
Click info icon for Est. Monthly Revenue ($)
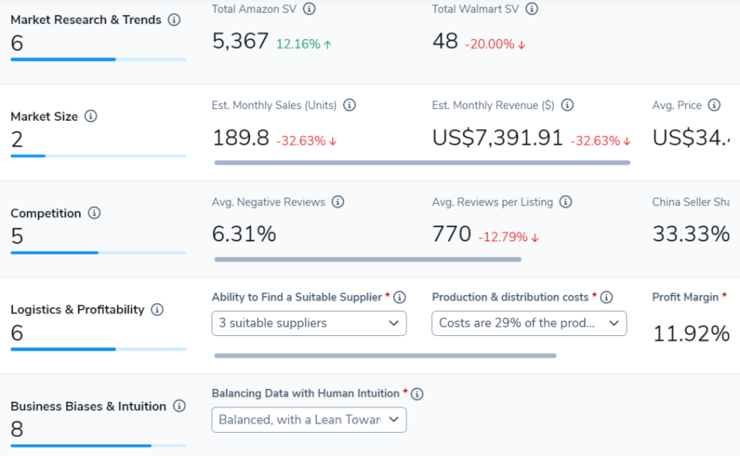pos(567,106)
